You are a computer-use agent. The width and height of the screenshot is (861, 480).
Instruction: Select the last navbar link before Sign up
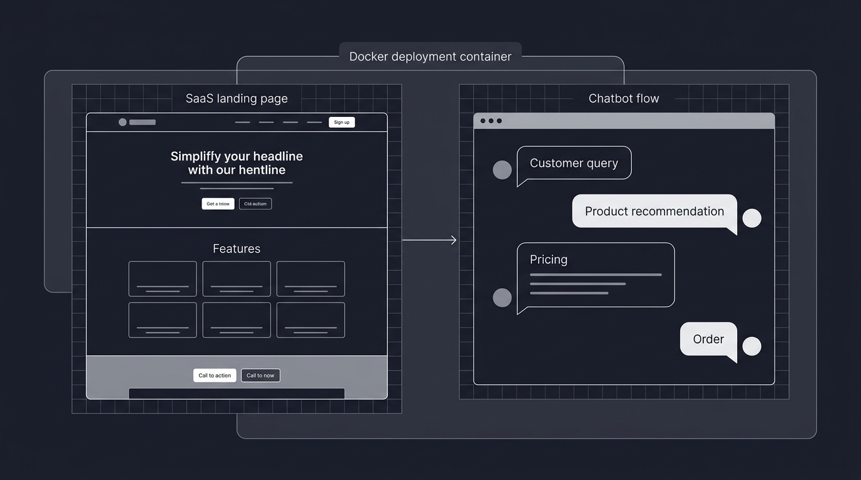pos(313,122)
